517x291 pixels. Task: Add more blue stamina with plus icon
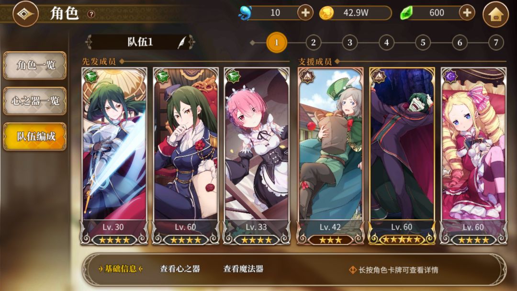point(305,13)
